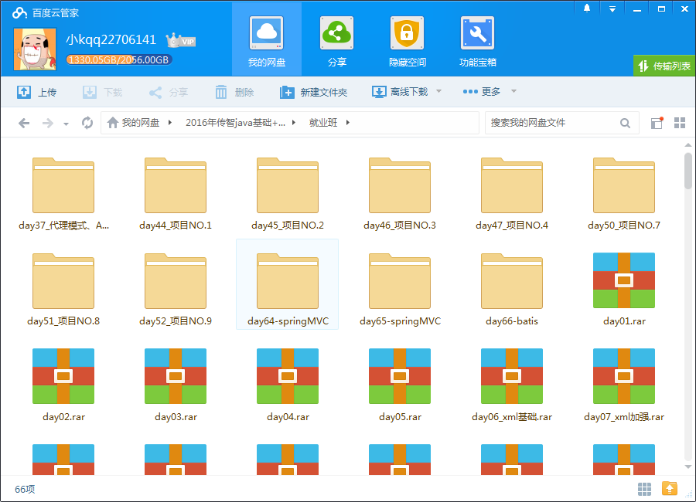Image resolution: width=696 pixels, height=502 pixels.
Task: Click the refresh icon in the path bar
Action: point(87,122)
